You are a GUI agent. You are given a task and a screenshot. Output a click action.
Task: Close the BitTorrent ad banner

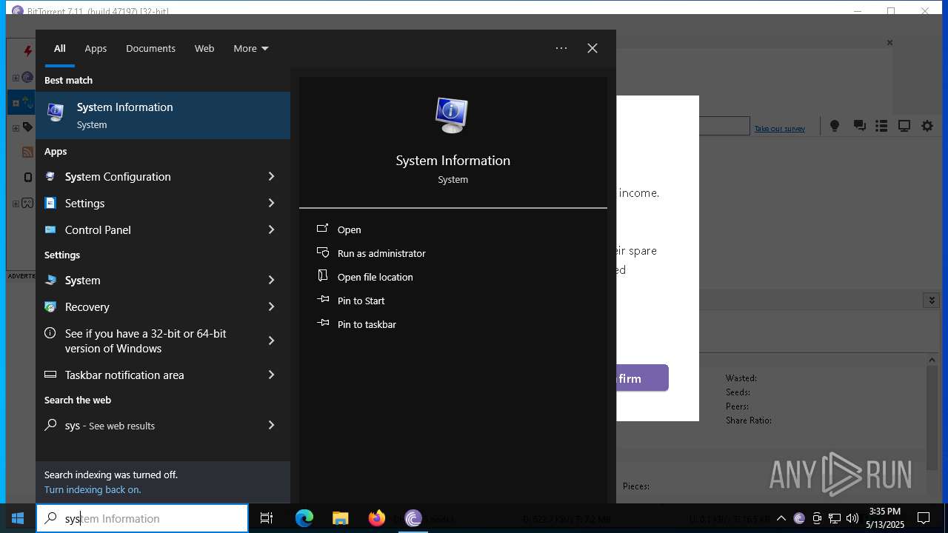pyautogui.click(x=889, y=43)
